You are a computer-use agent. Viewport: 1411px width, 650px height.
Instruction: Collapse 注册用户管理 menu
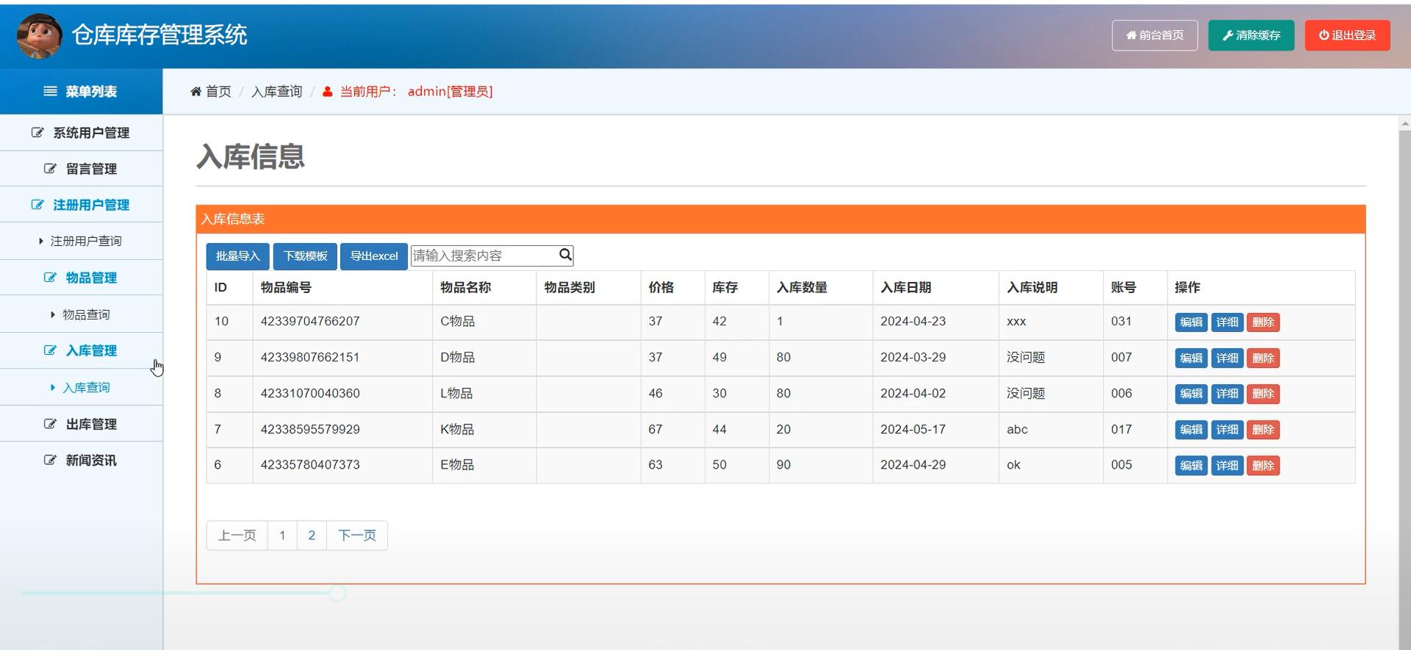tap(81, 205)
